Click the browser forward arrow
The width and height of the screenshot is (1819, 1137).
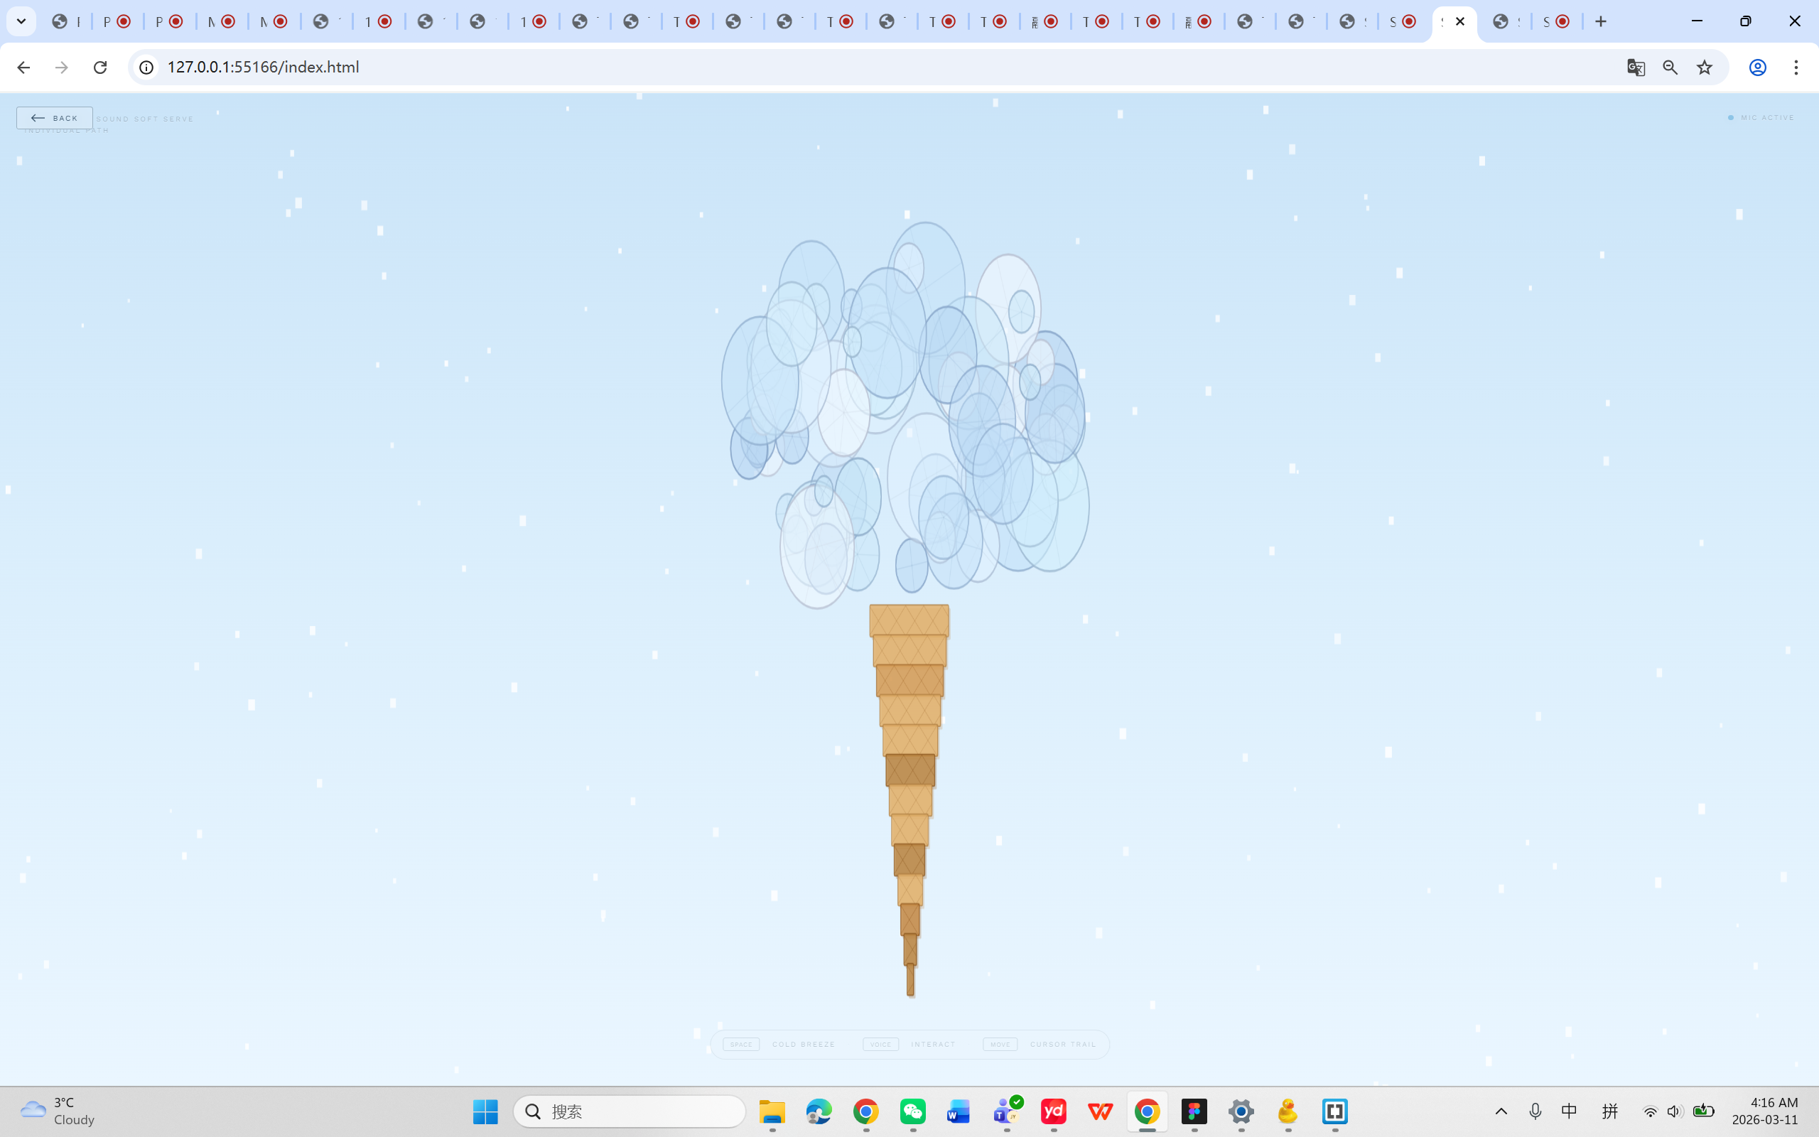coord(61,67)
